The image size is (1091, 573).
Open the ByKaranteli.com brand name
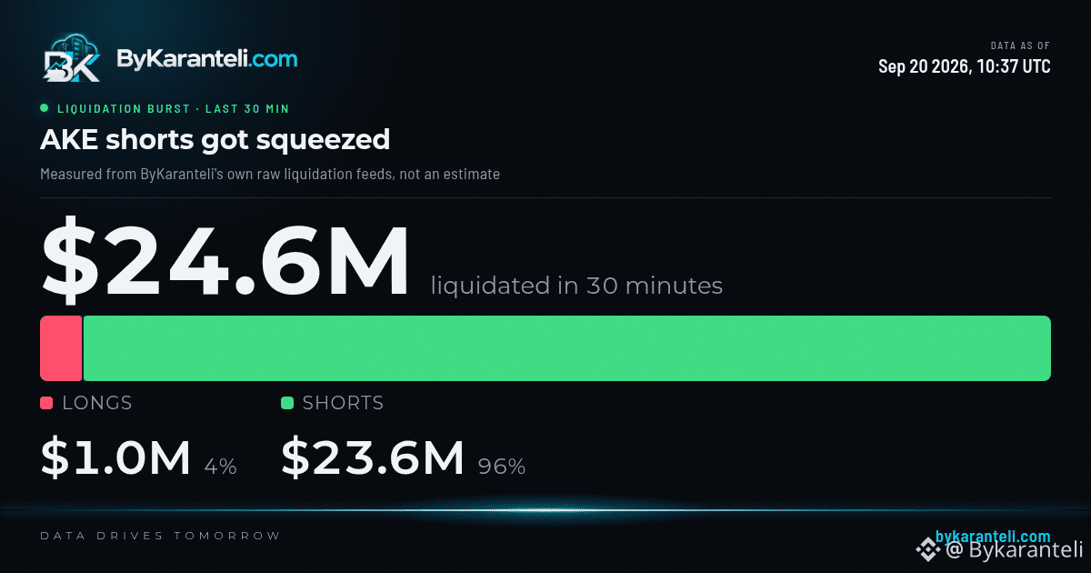[207, 59]
